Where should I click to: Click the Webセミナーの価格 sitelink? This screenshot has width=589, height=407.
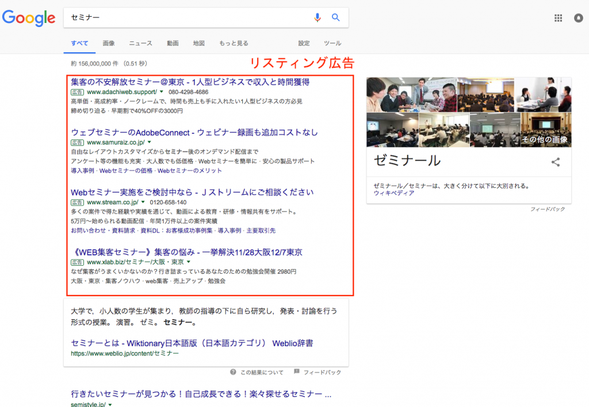126,170
